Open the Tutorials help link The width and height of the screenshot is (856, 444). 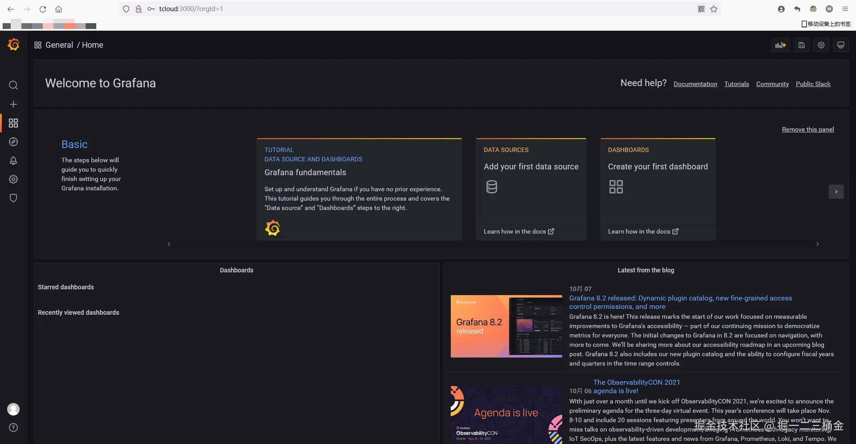pos(737,84)
